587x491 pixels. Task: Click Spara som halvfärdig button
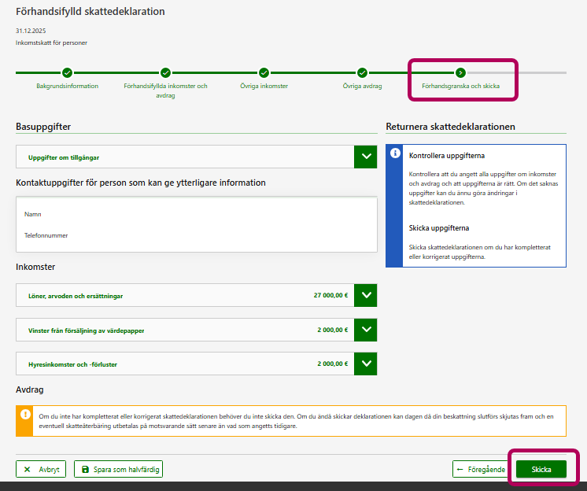click(x=118, y=470)
